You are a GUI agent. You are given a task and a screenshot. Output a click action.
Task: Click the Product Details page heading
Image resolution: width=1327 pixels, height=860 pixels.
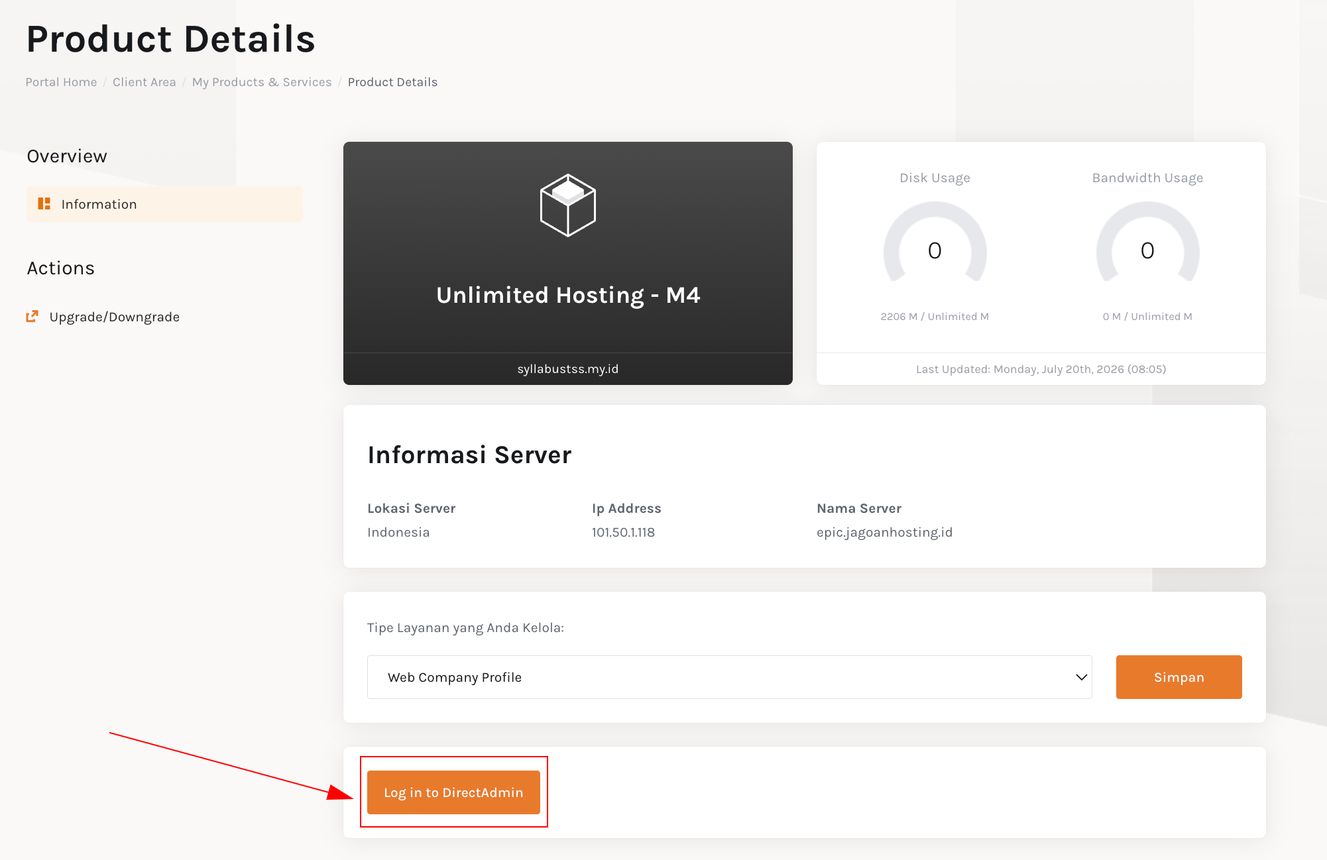click(x=171, y=38)
